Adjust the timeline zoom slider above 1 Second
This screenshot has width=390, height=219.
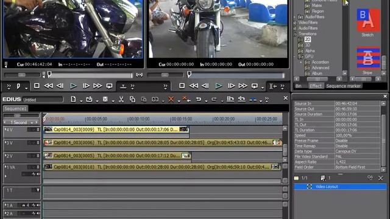17,116
